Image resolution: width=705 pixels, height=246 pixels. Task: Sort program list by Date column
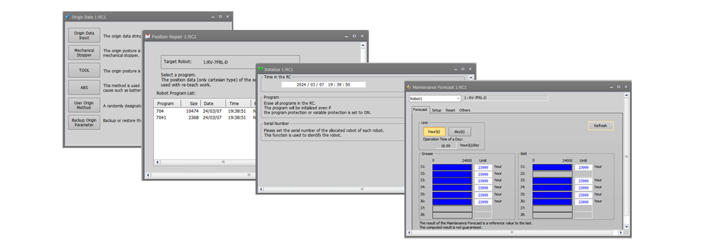pos(213,104)
